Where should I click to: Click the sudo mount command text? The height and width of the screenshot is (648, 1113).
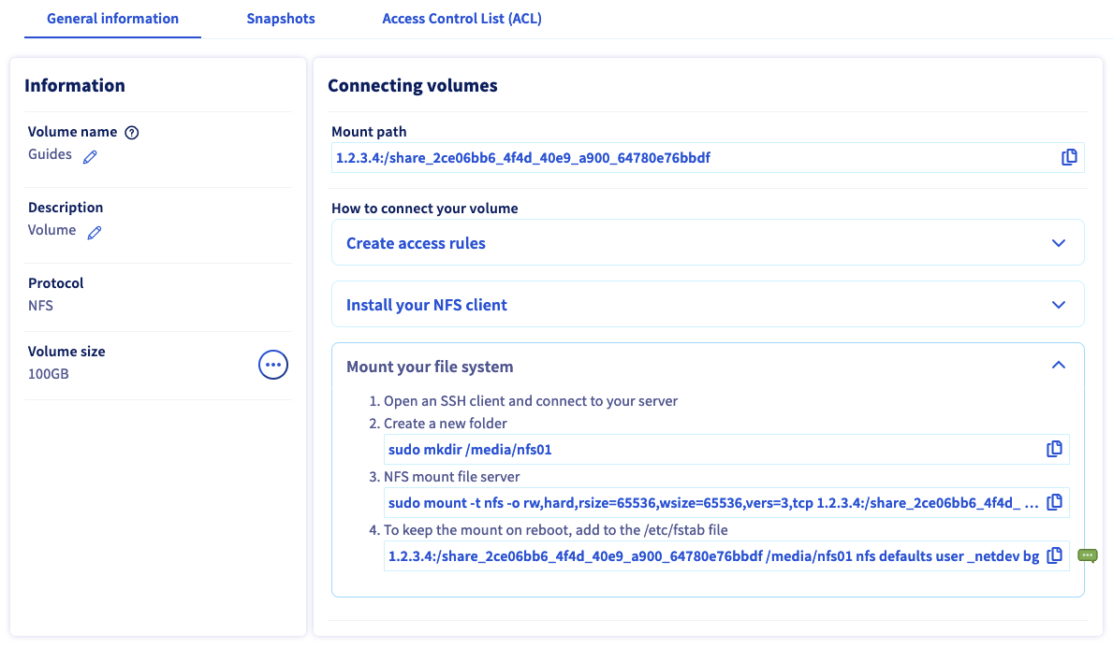pos(711,503)
